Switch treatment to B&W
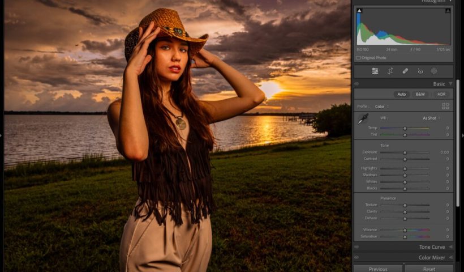This screenshot has height=272, width=464. [420, 94]
